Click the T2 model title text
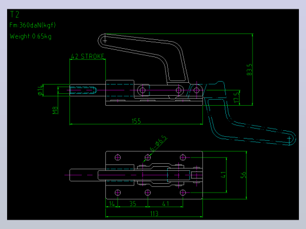Image resolution: width=306 pixels, height=229 pixels. [15, 15]
